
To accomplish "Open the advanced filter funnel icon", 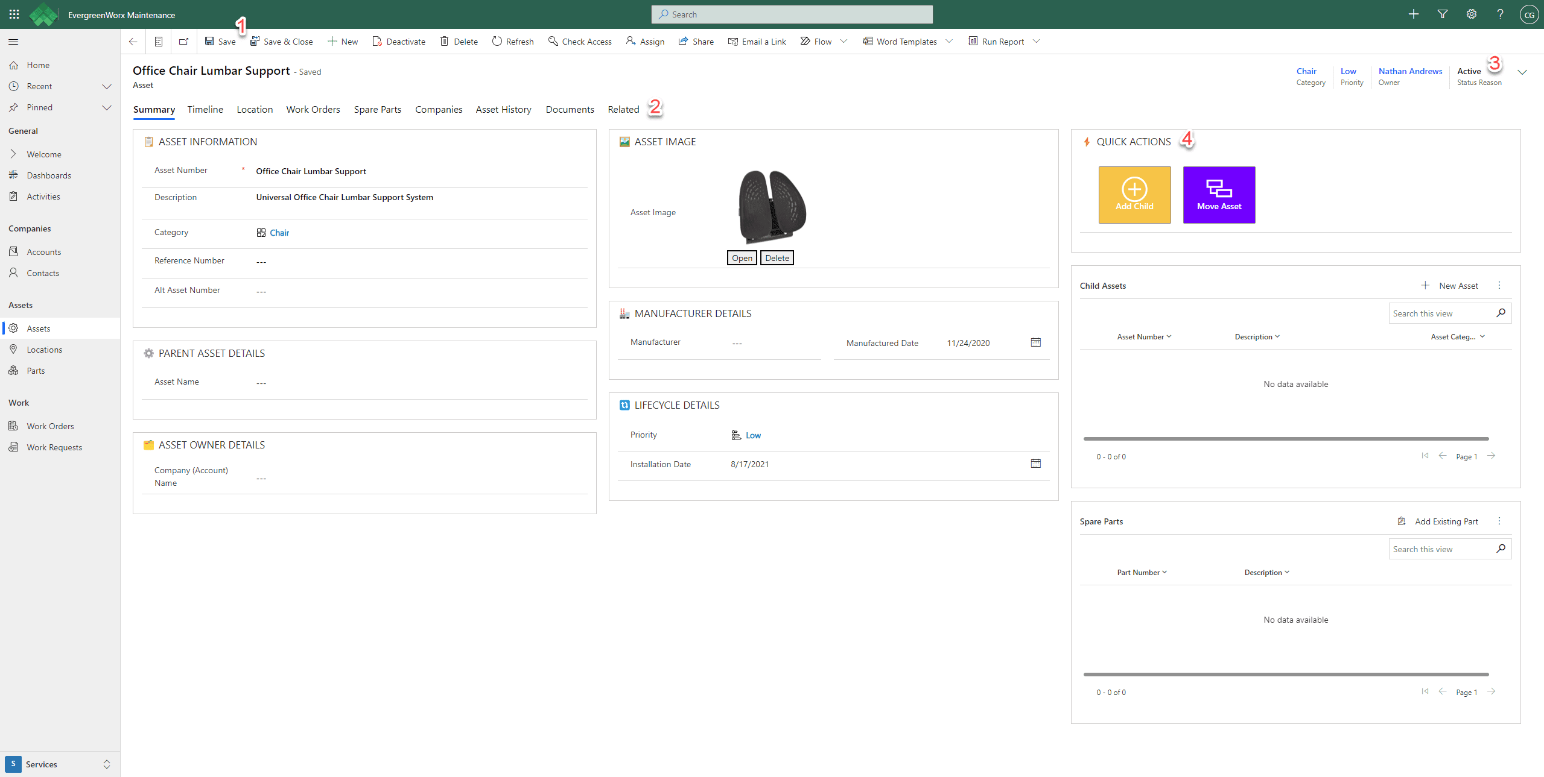I will tap(1442, 14).
